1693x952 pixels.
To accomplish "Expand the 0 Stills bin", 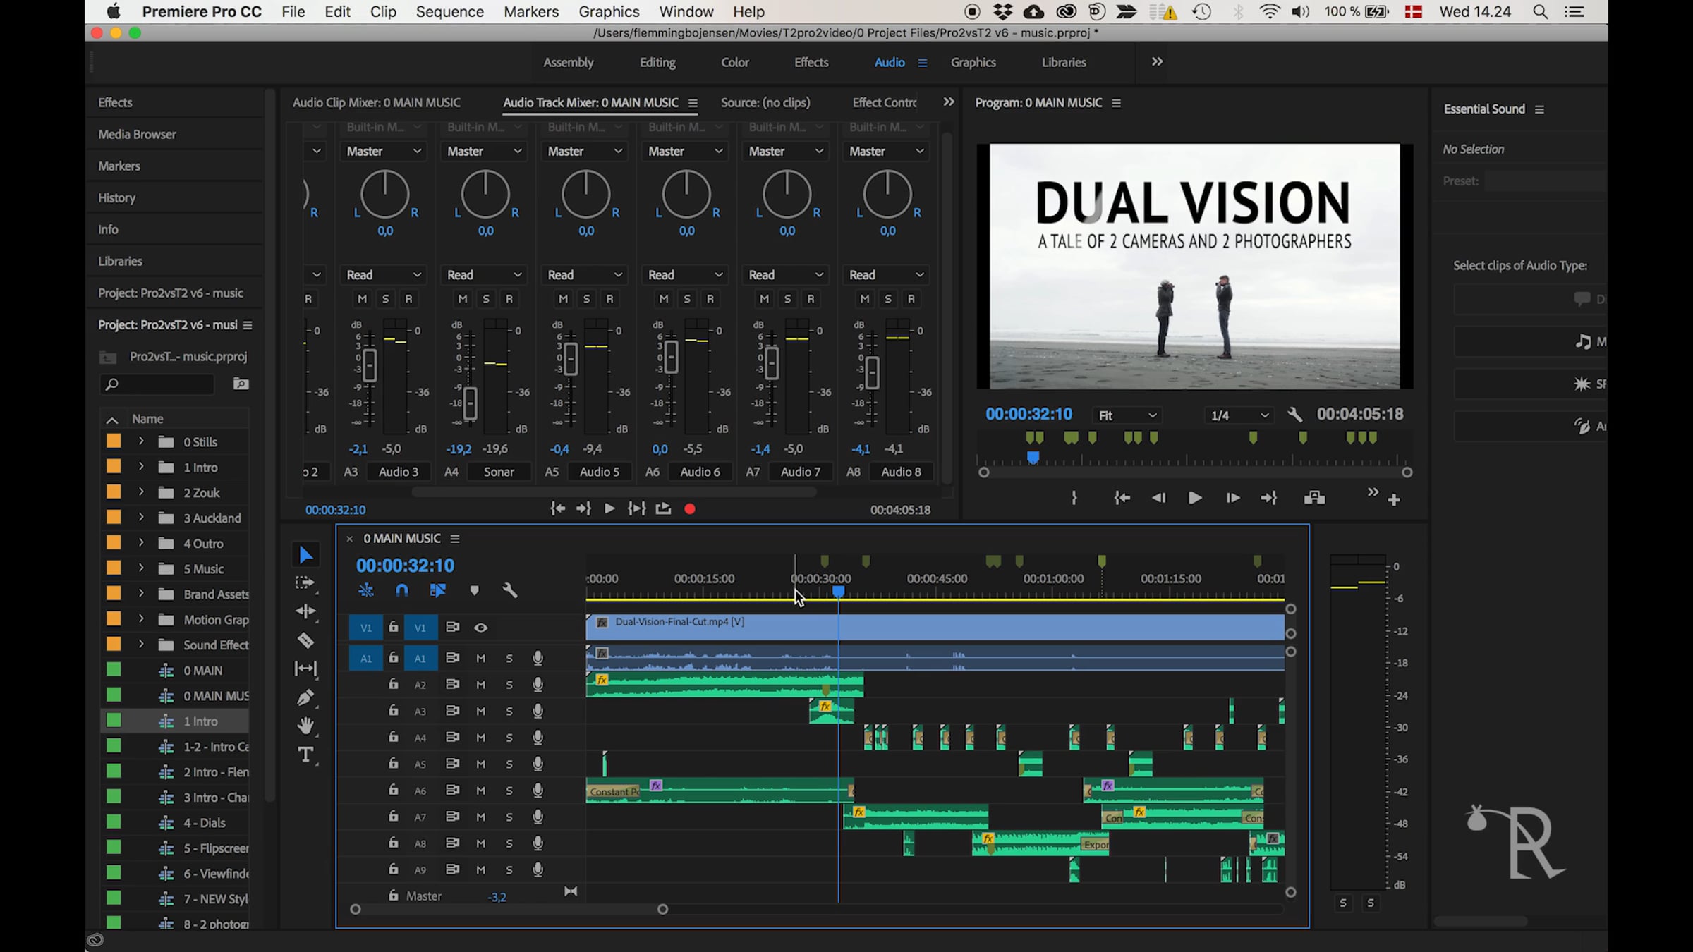I will click(x=141, y=441).
